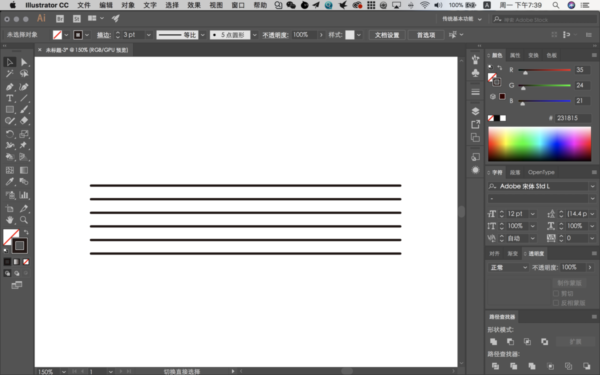
Task: Open the Layers panel icon
Action: tap(475, 111)
